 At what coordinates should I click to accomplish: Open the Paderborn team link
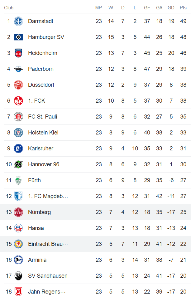[x=41, y=69]
